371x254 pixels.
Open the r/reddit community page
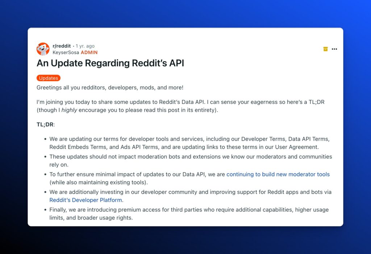61,46
